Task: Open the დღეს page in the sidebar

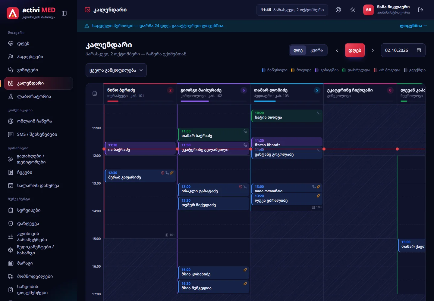Action: (39, 44)
